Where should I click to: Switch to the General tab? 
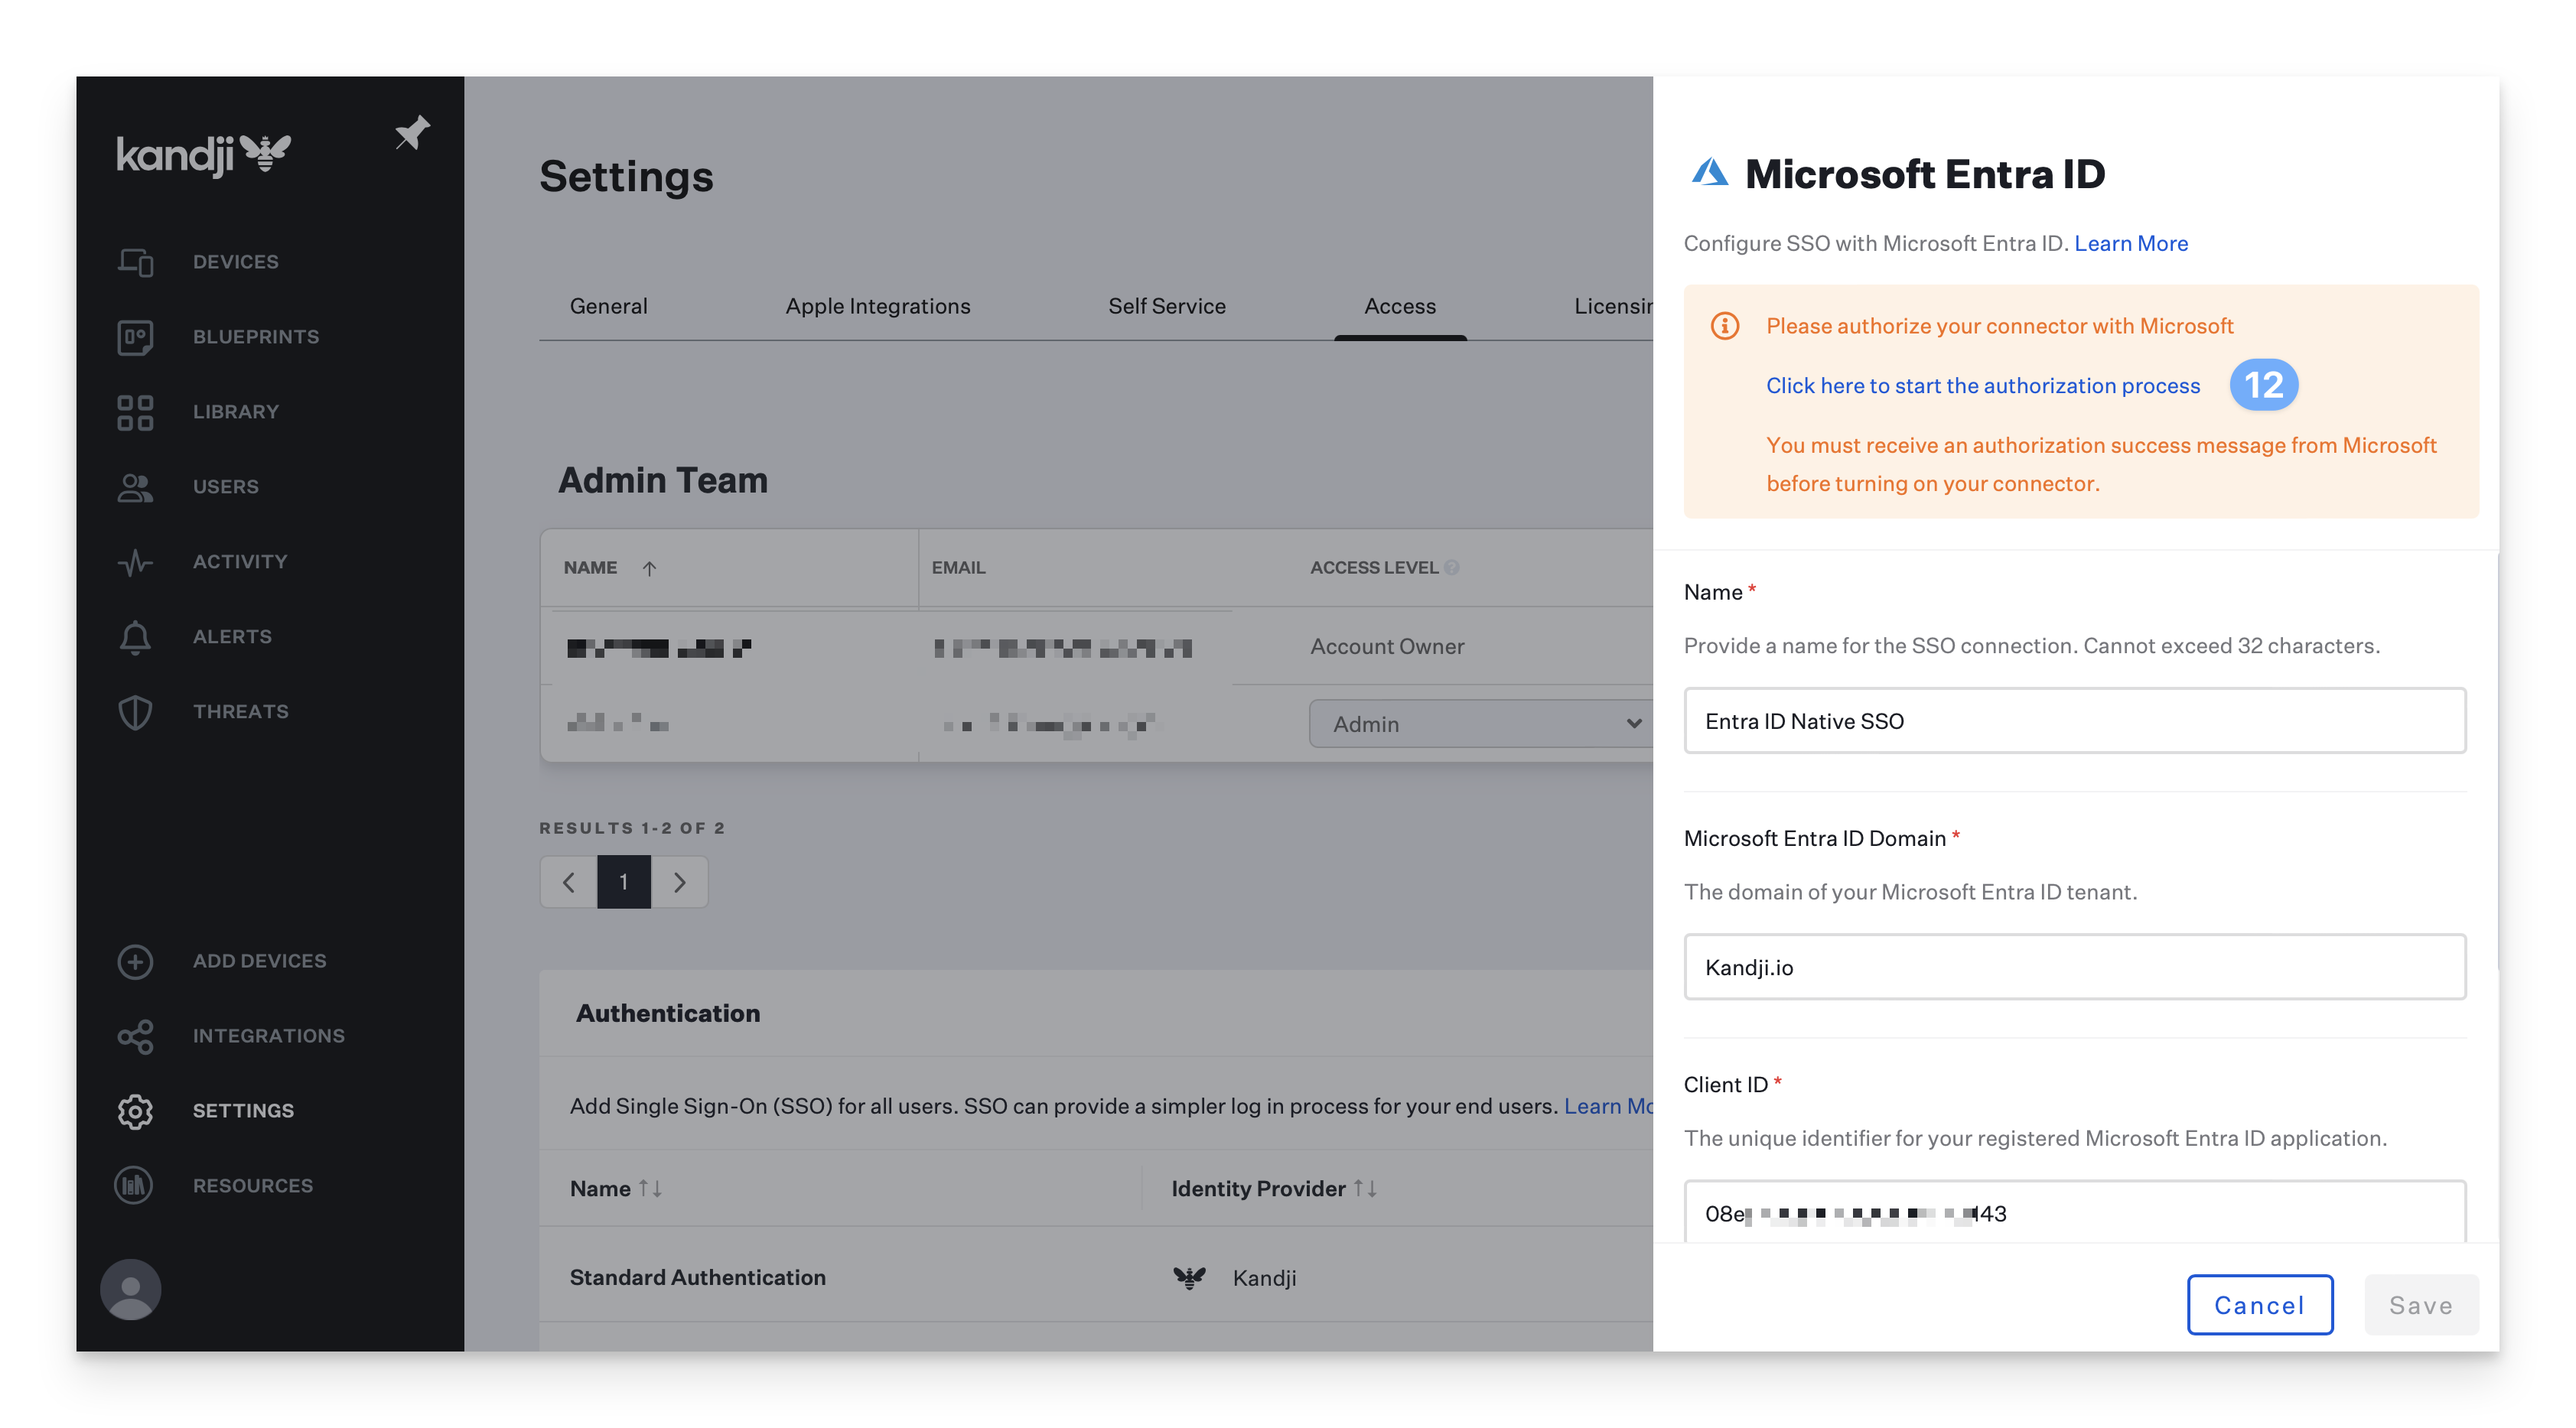[608, 306]
